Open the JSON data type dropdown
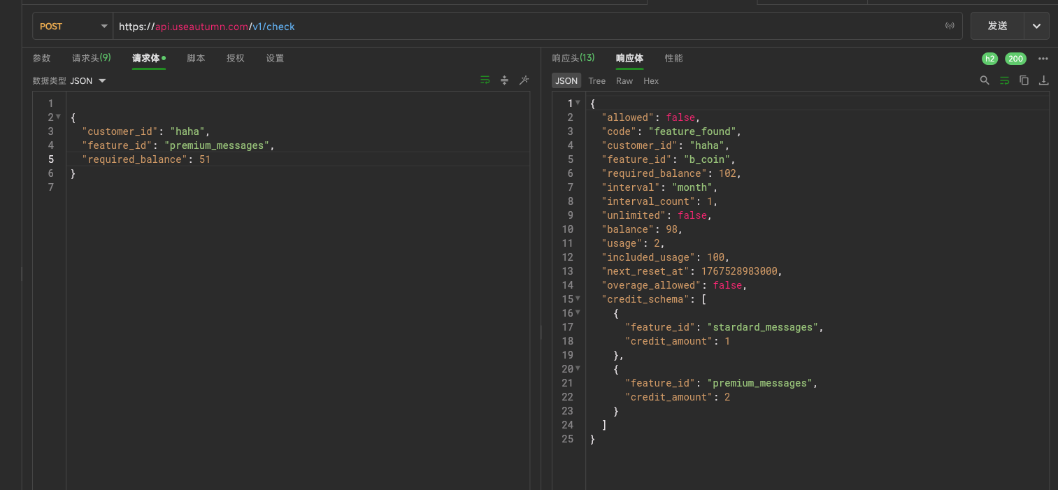The image size is (1058, 490). pyautogui.click(x=88, y=81)
